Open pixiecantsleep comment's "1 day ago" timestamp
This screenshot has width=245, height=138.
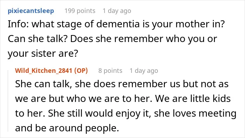(117, 11)
